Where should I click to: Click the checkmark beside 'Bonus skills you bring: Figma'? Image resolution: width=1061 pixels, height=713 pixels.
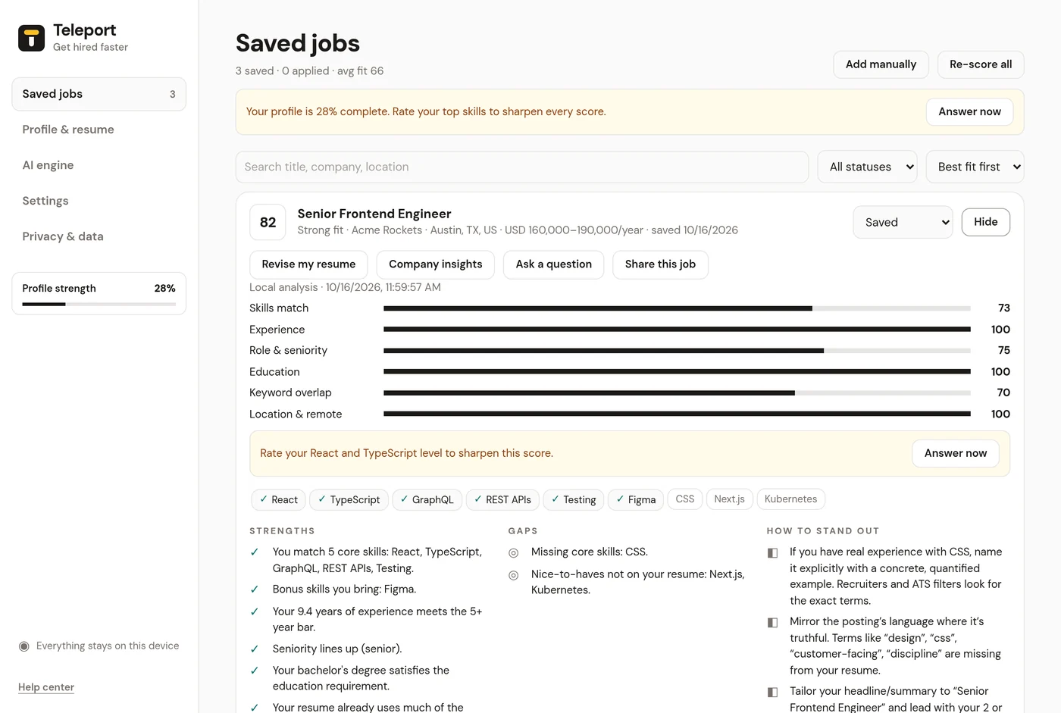255,589
